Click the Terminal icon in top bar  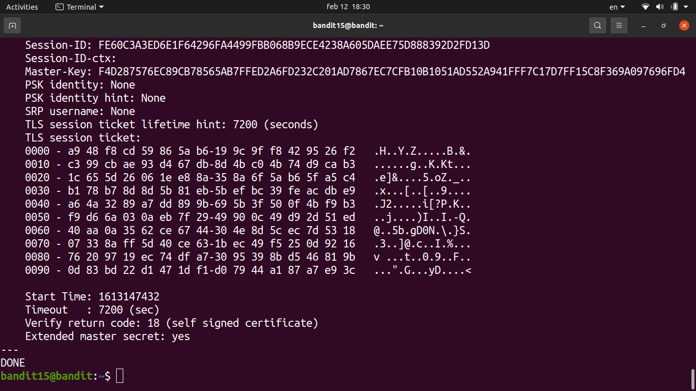click(x=60, y=7)
